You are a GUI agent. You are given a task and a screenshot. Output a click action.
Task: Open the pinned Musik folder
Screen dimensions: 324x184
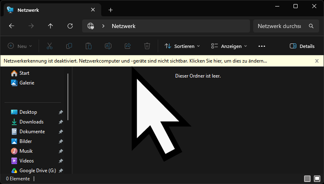click(22, 151)
